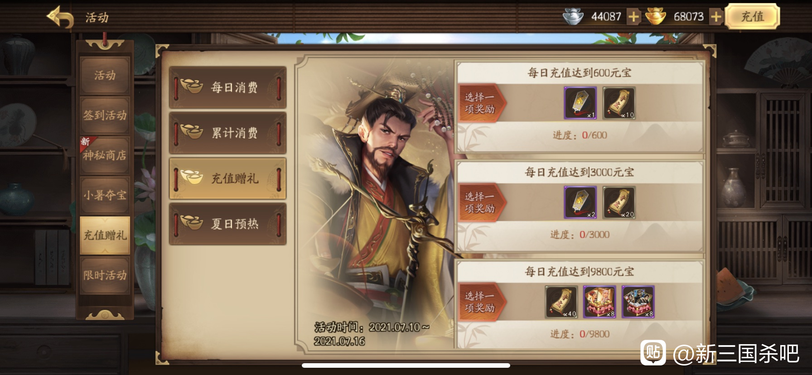Pick the x40 scroll reward in 9800 tier

point(561,302)
